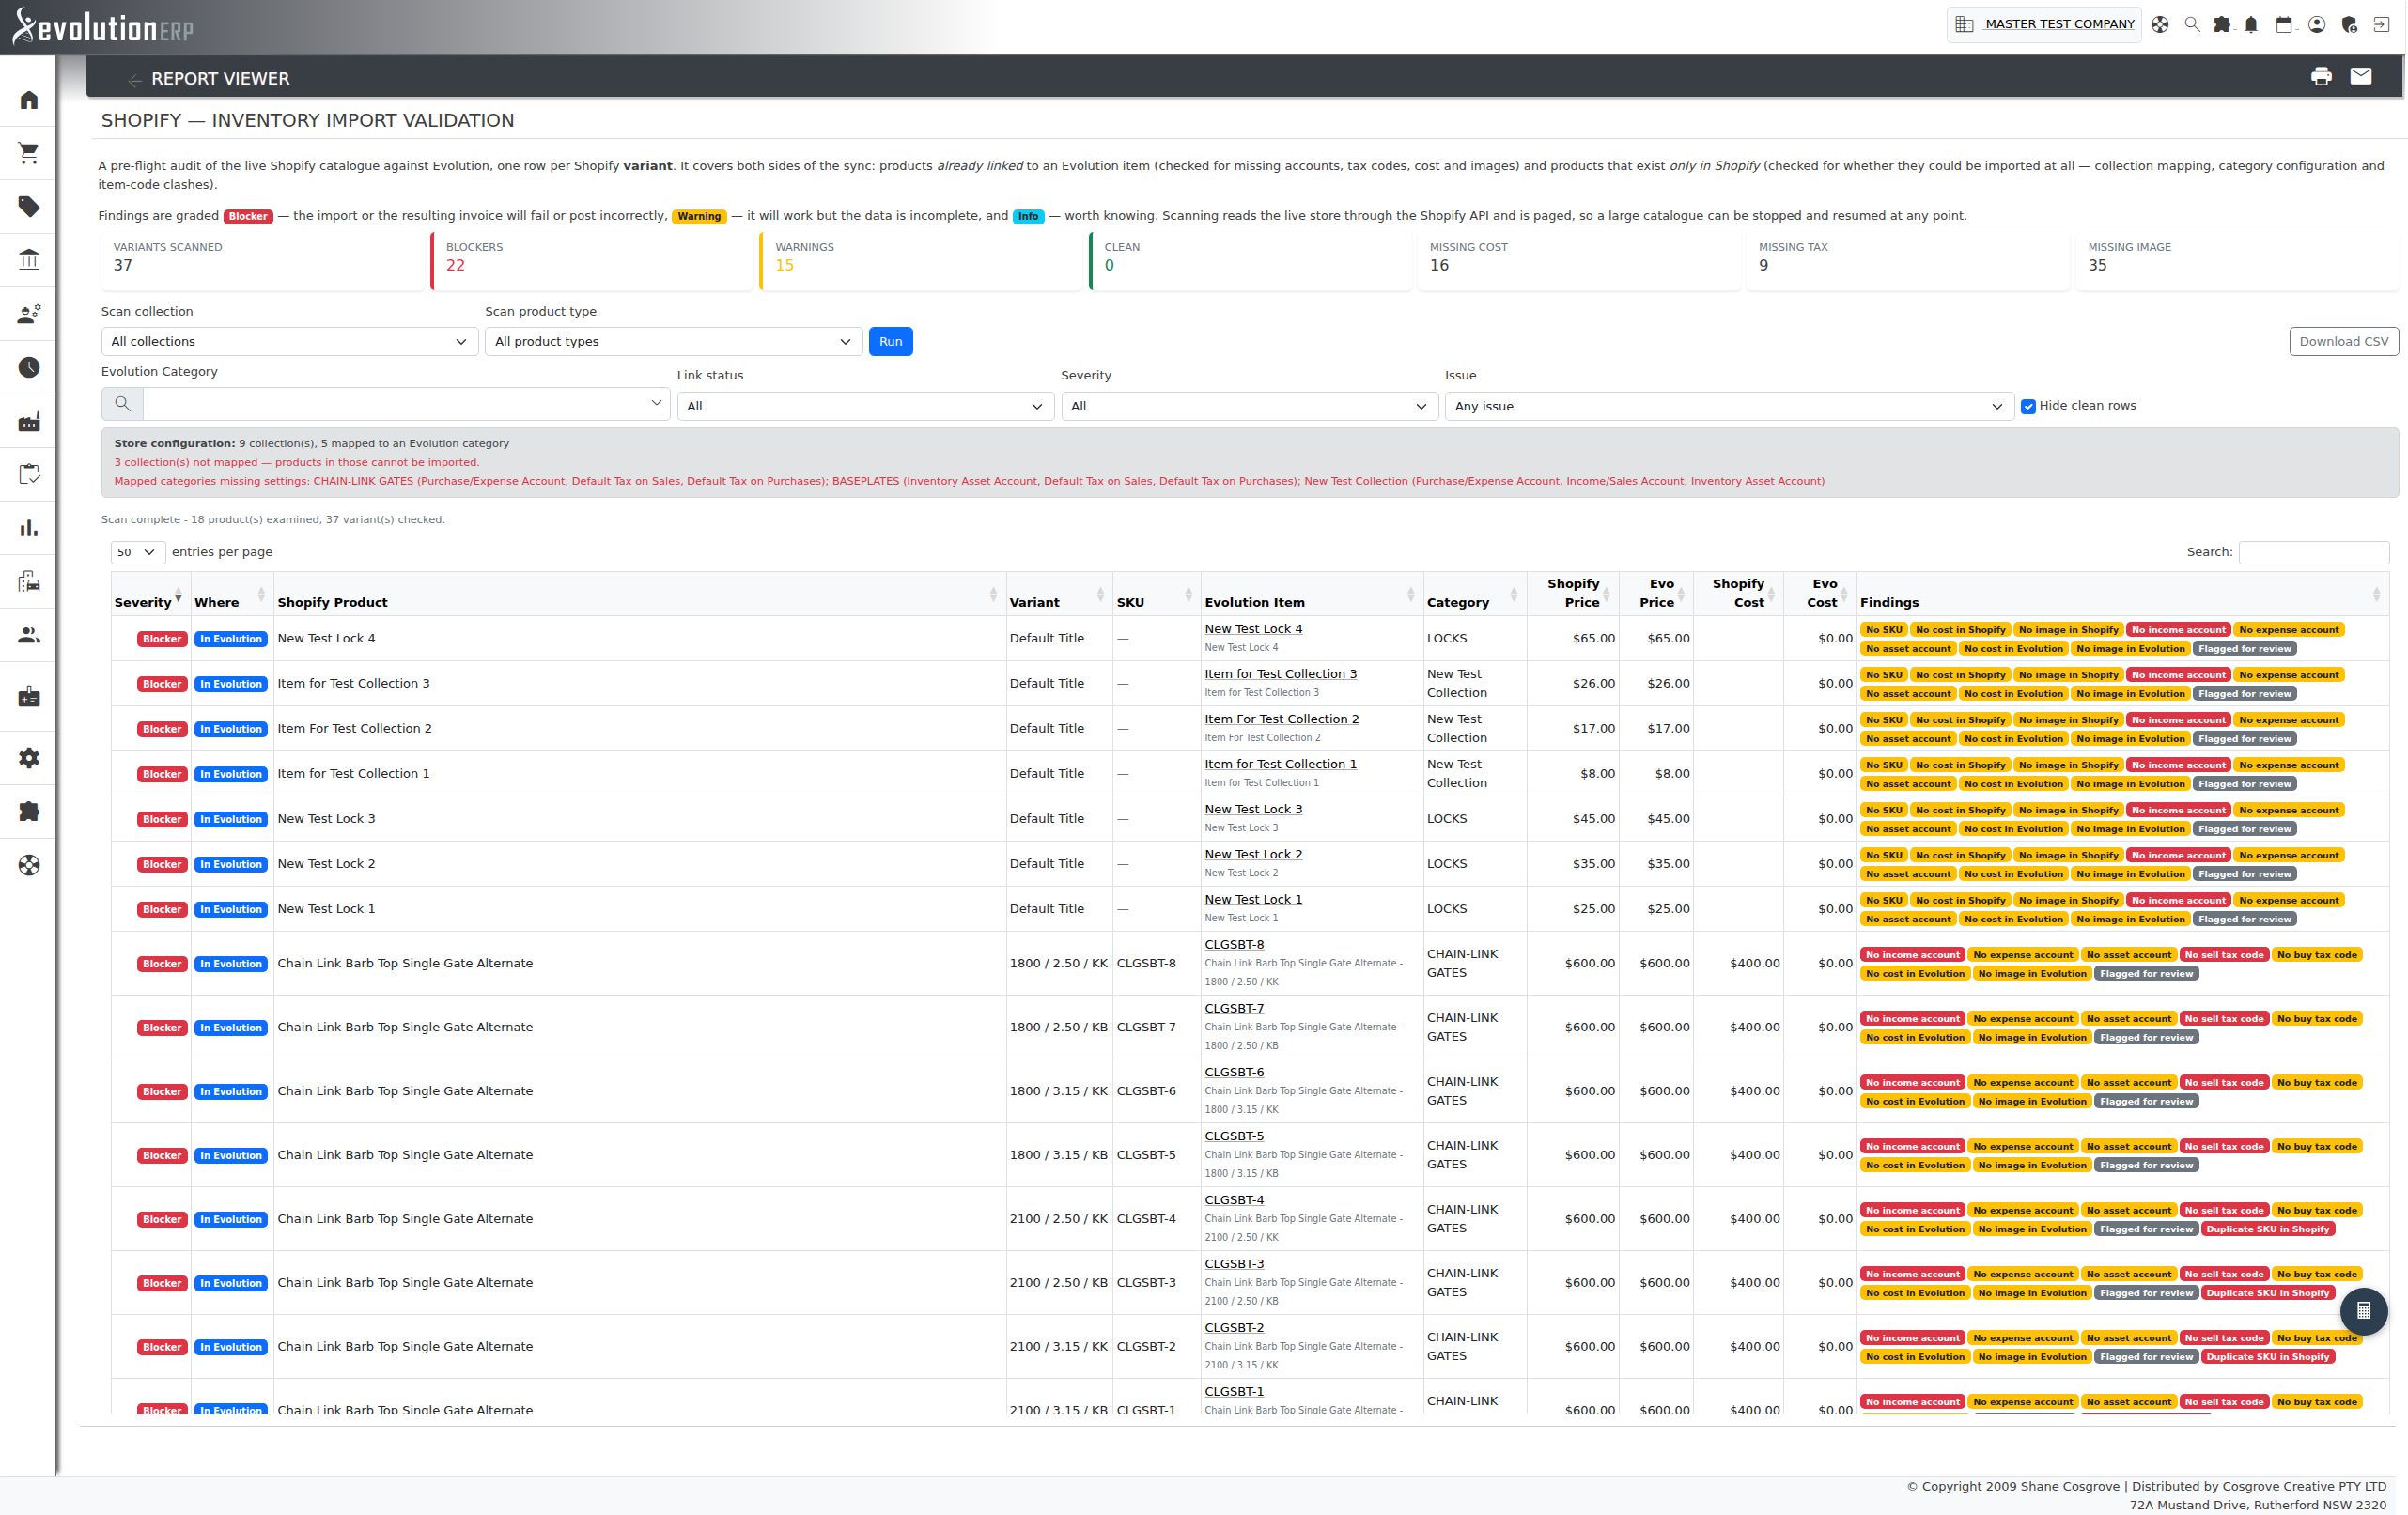Open the CLGSBT-2 evolution item link
This screenshot has width=2408, height=1515.
1234,1328
